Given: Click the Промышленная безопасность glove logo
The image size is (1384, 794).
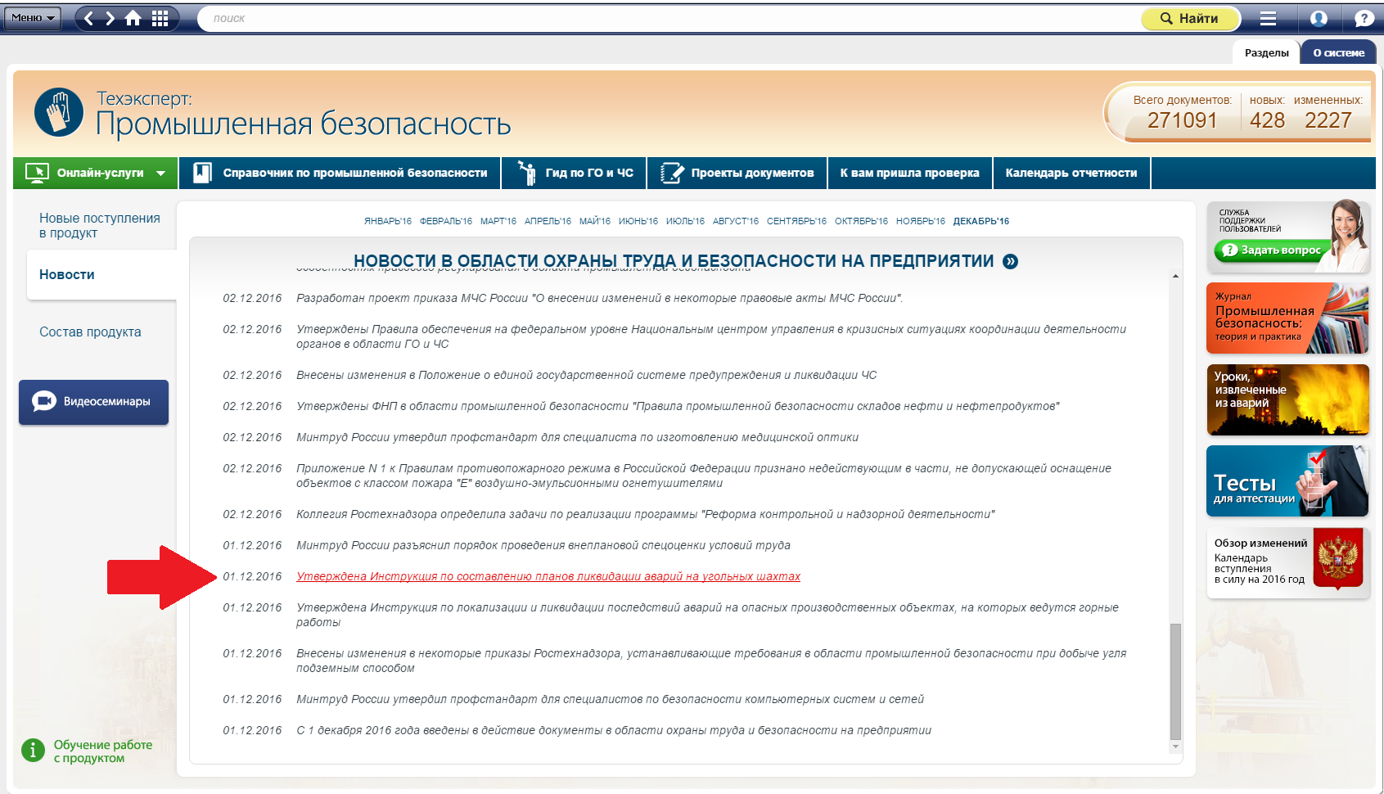Looking at the screenshot, I should [59, 112].
